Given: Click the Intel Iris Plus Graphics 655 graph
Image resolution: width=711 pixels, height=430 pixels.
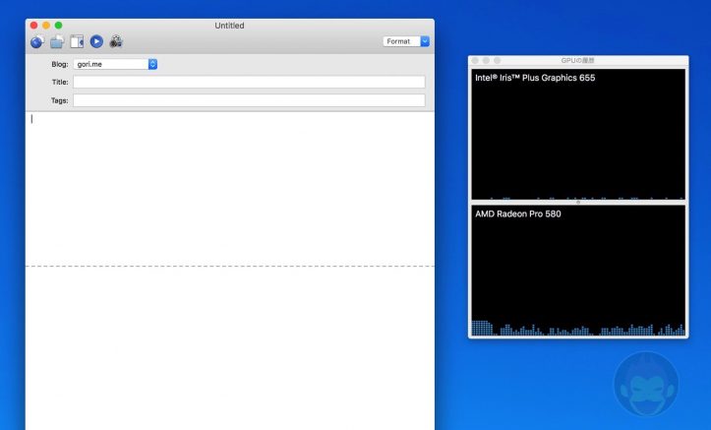Looking at the screenshot, I should (x=578, y=134).
